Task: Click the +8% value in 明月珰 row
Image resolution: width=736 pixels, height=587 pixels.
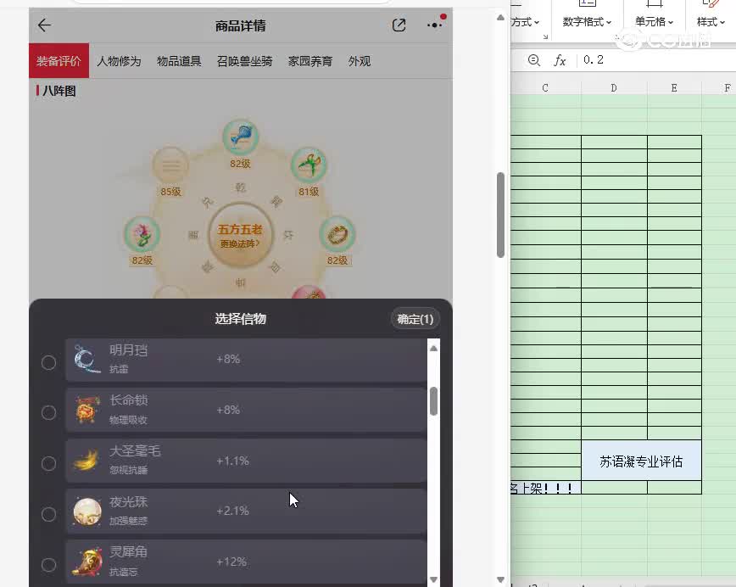Action: [x=228, y=360]
